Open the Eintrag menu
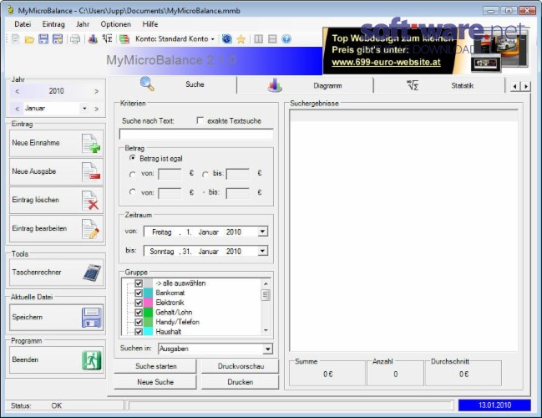542x418 pixels. (x=53, y=24)
